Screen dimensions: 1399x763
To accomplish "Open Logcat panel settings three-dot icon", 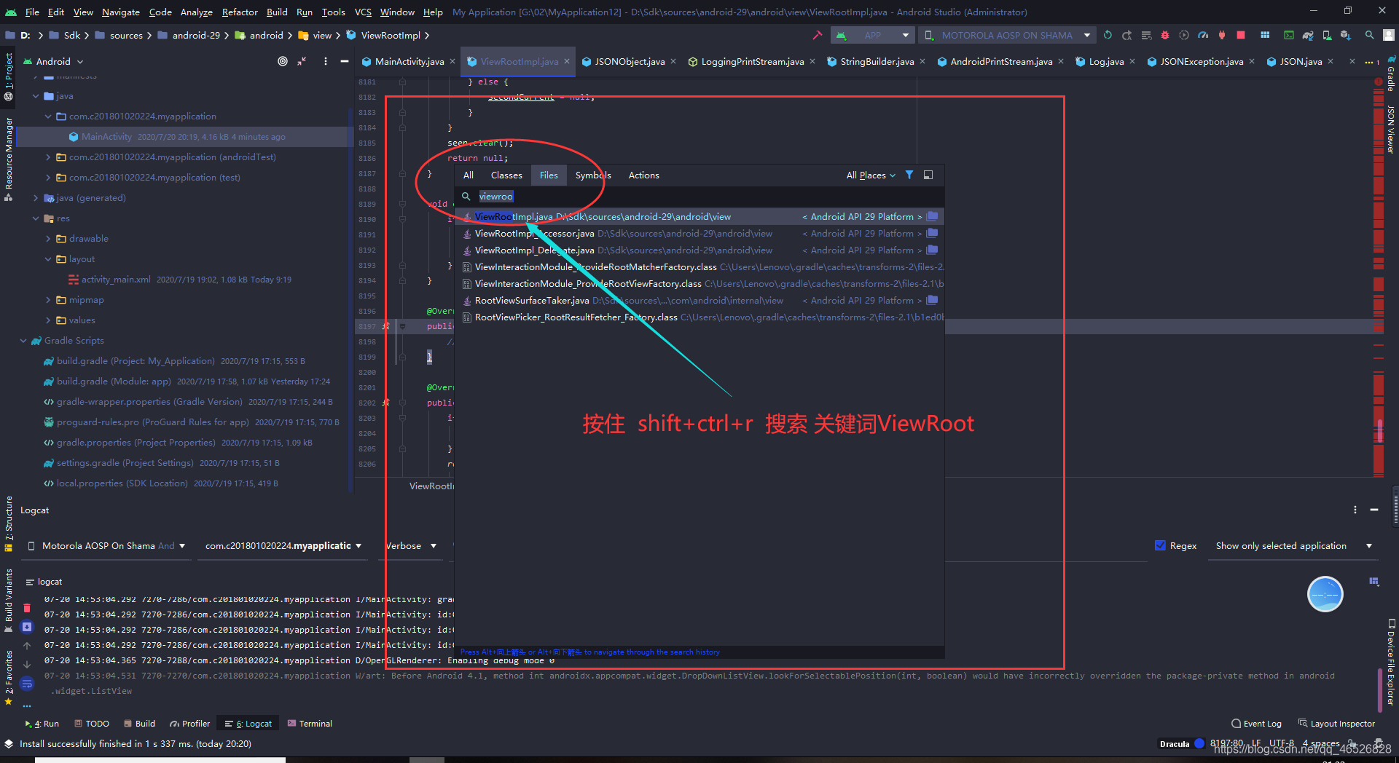I will 1355,510.
